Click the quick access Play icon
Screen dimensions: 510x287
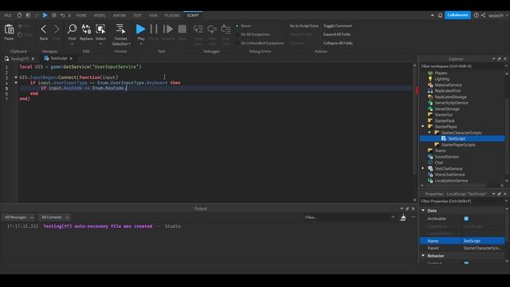coord(45,15)
